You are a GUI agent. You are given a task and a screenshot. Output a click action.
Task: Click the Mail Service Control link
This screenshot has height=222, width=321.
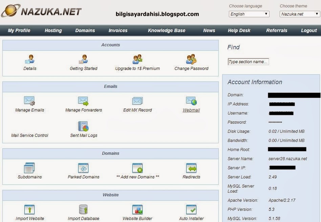[30, 135]
